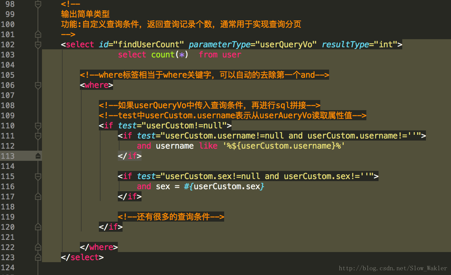Click the "userQueryVo" value on line 102
Viewport: 451px width, 275px height.
[286, 45]
